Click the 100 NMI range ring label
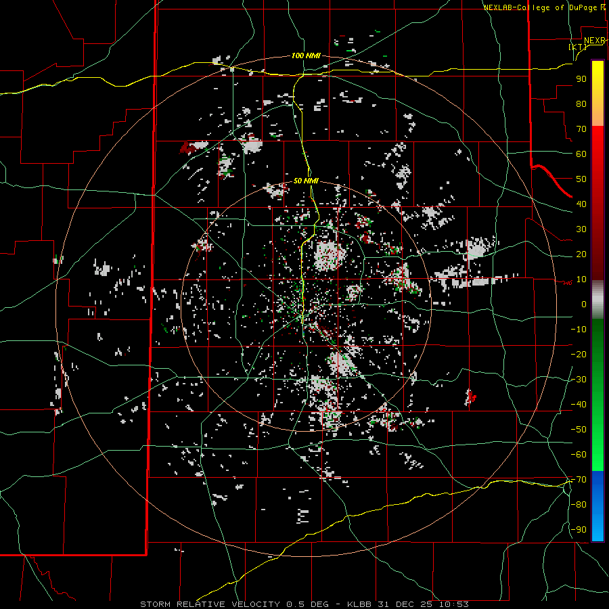Screen dimensions: 609x609 [x=306, y=56]
